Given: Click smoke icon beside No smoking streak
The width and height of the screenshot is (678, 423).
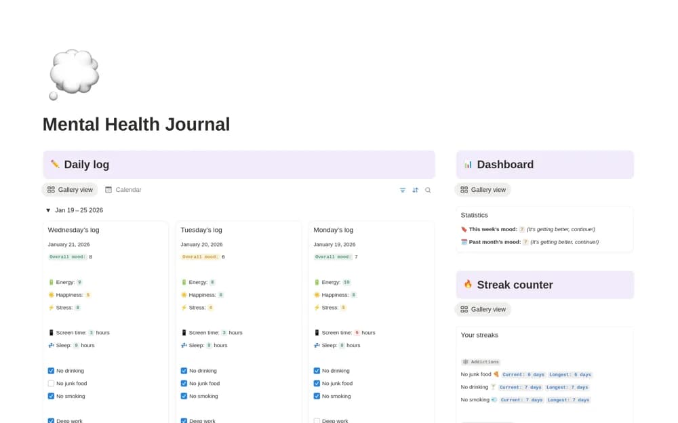Looking at the screenshot, I should tap(494, 400).
